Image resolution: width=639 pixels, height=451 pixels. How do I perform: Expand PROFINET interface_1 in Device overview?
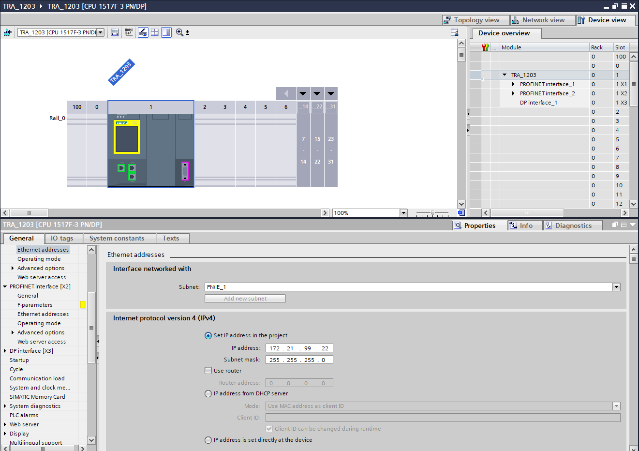[513, 84]
